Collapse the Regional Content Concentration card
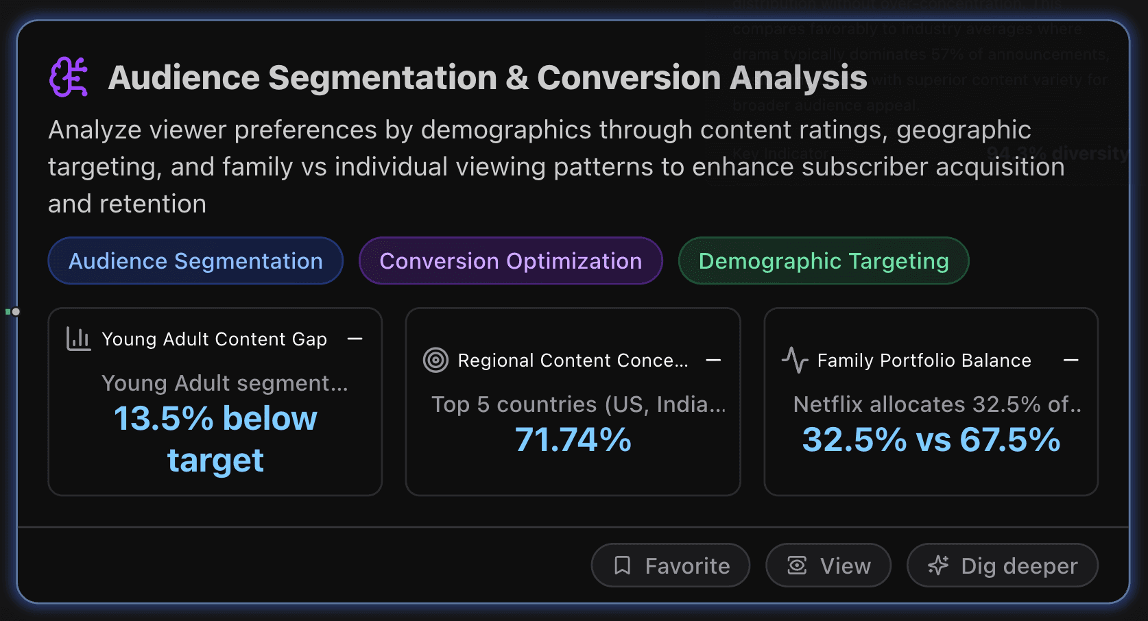Viewport: 1148px width, 621px height. pos(713,358)
